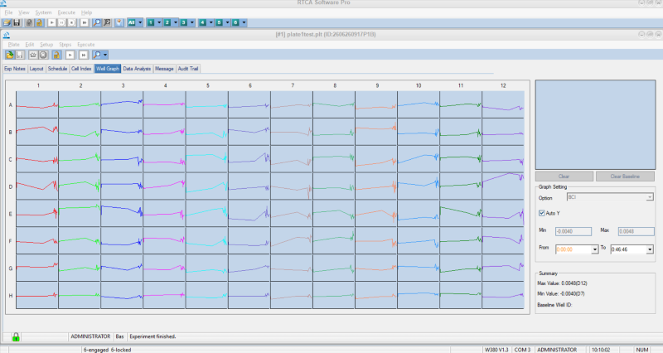Gray magnifier icon in main toolbar

107,23
